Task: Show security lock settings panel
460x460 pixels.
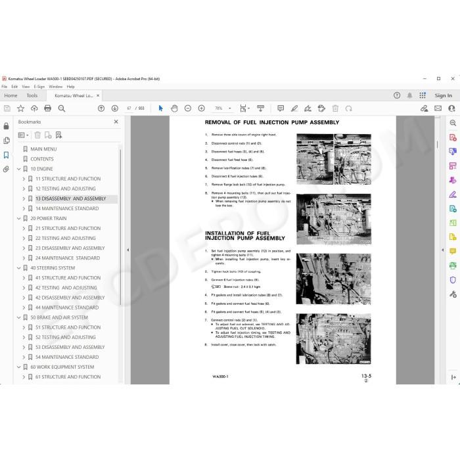Action: click(6, 126)
